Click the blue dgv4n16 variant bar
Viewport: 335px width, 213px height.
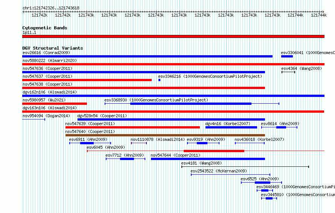pos(231,127)
